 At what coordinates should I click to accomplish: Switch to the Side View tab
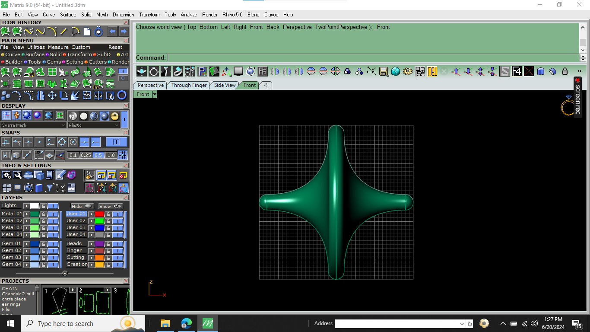(225, 85)
